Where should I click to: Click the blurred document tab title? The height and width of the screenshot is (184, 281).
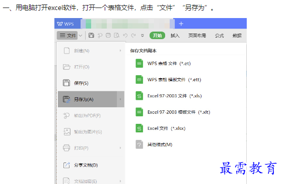127,24
